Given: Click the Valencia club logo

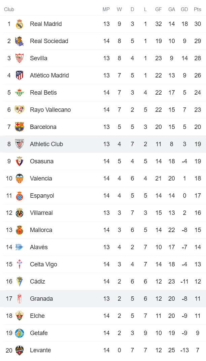Looking at the screenshot, I should coord(20,178).
